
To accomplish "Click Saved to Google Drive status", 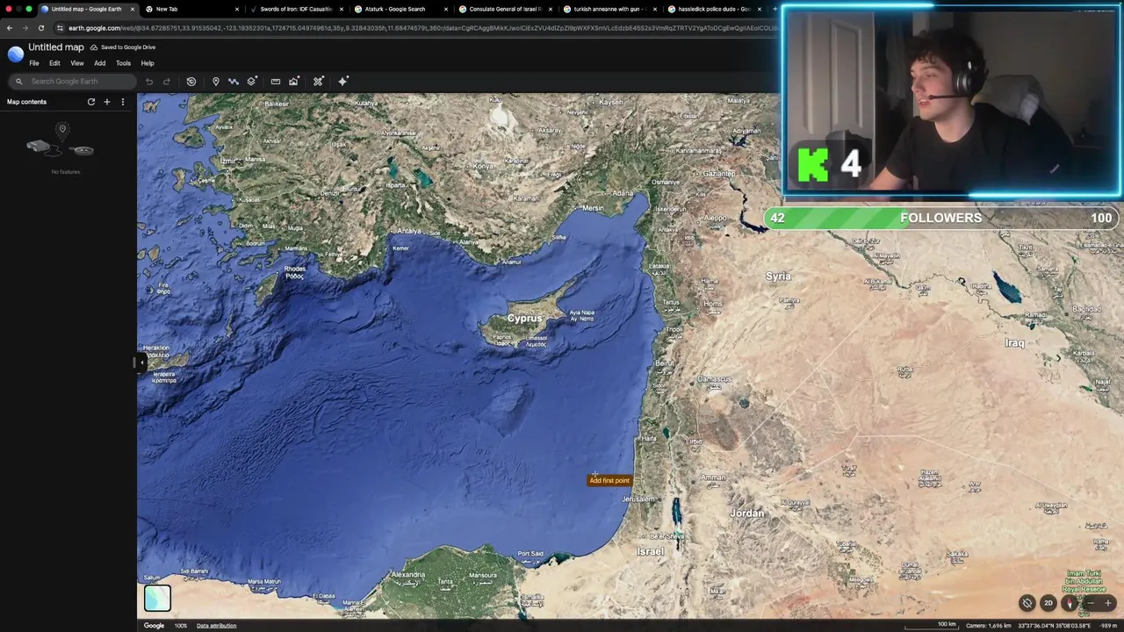I will point(123,47).
